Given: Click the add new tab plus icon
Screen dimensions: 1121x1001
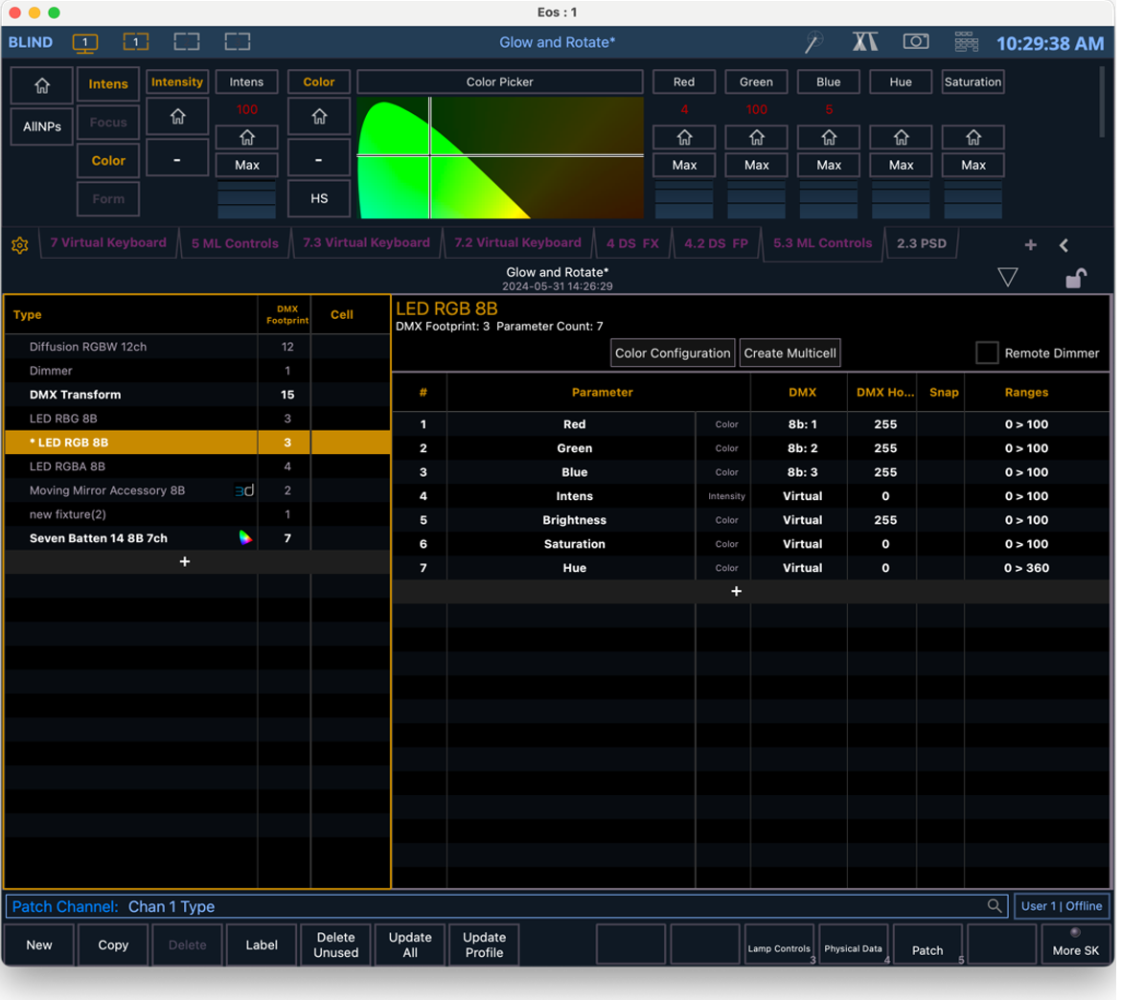Looking at the screenshot, I should click(x=1030, y=245).
